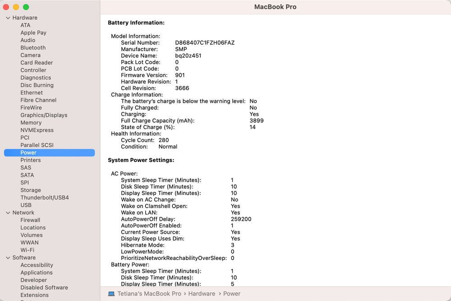Click State of Charge value 14
This screenshot has width=451, height=301.
tap(253, 127)
